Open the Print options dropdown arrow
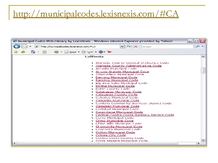218x163 pixels. 61,52
